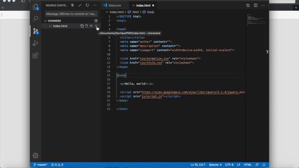Click the css/style.css link in code
Image resolution: width=299 pixels, height=168 pixels.
point(151,63)
